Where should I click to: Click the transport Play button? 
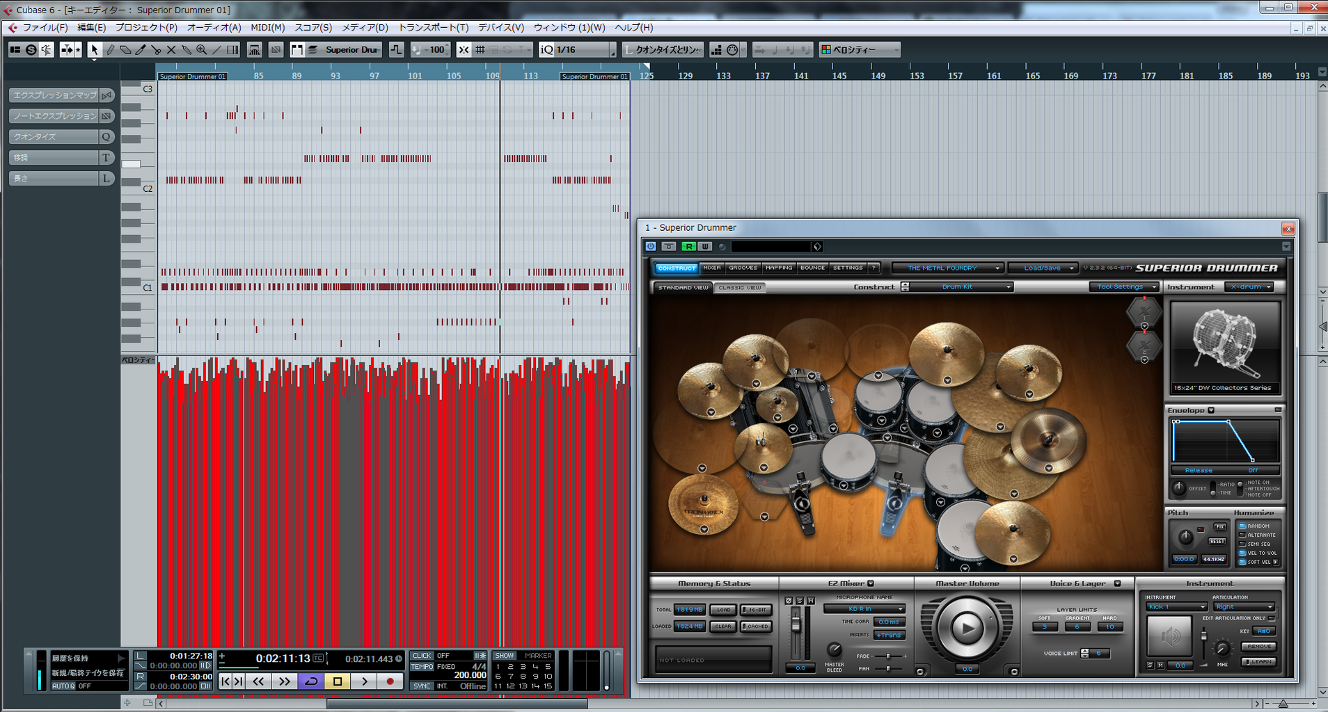tap(364, 681)
